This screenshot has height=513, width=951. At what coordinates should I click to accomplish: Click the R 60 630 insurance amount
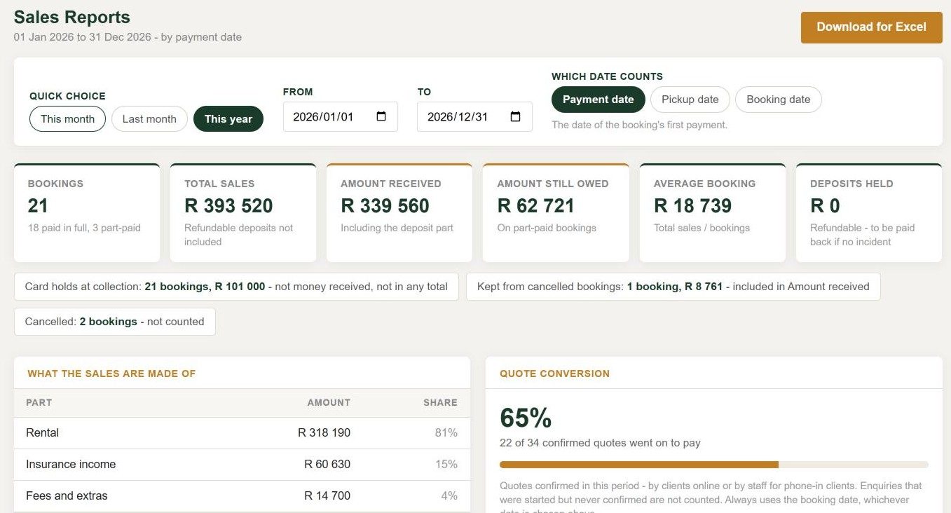[x=327, y=465]
